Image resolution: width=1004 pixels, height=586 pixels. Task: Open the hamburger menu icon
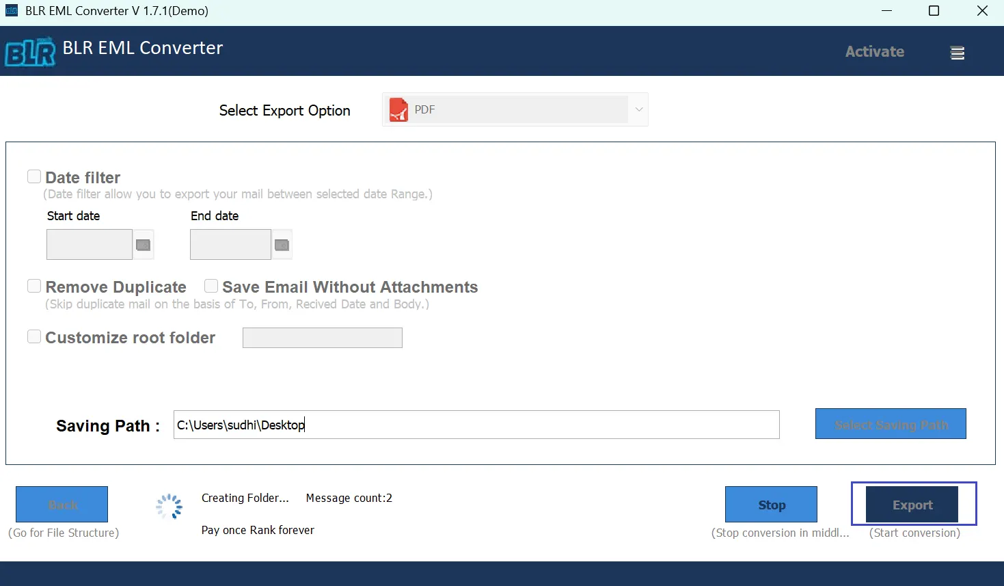click(x=957, y=53)
